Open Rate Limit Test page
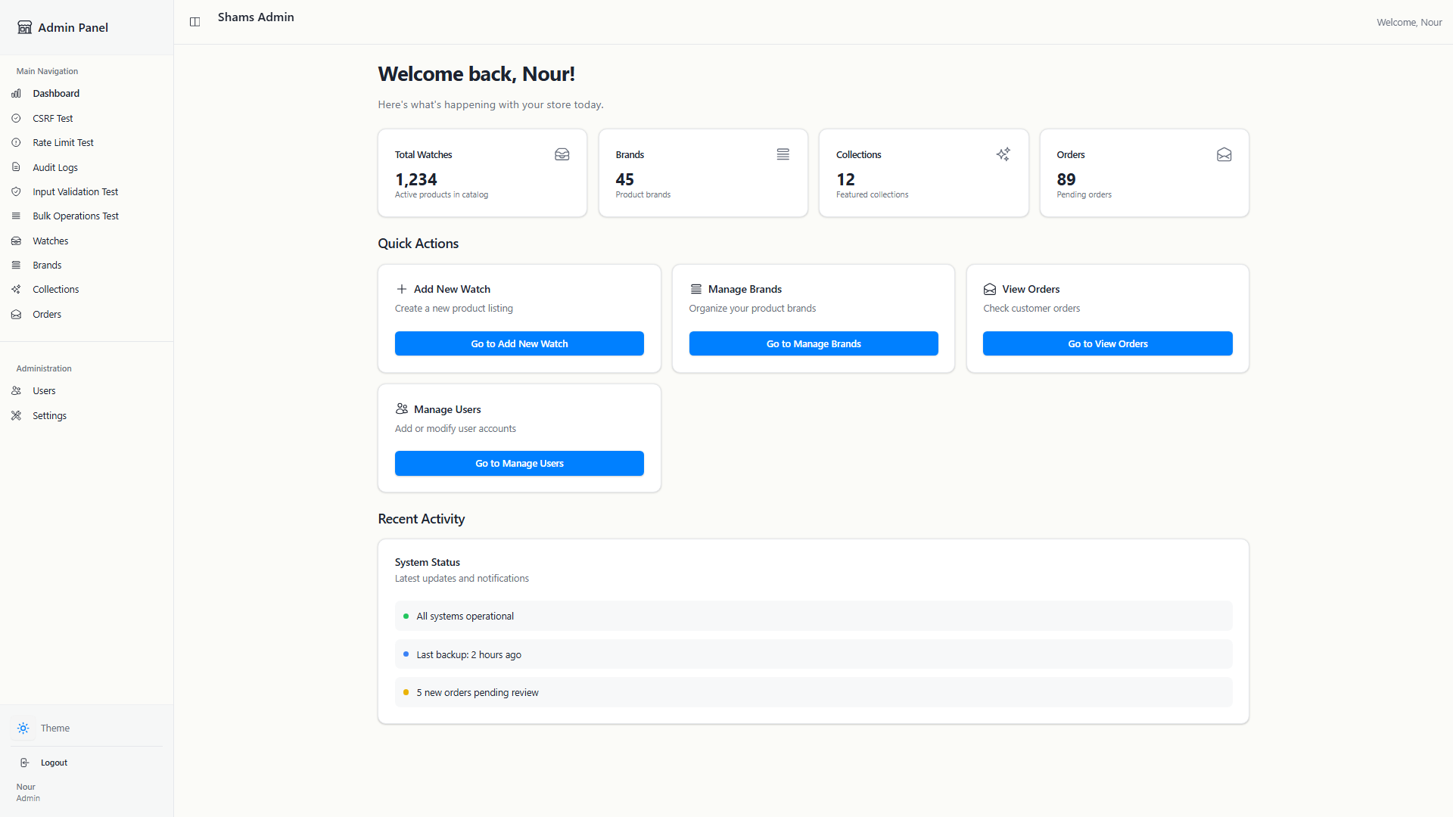 [63, 143]
